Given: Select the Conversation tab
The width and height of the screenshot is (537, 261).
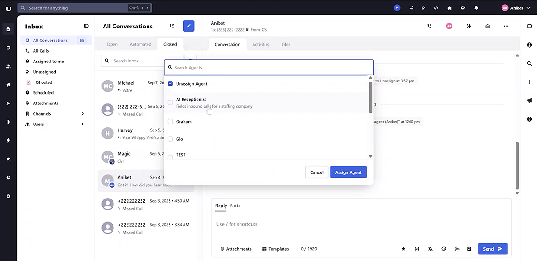Looking at the screenshot, I should point(227,44).
